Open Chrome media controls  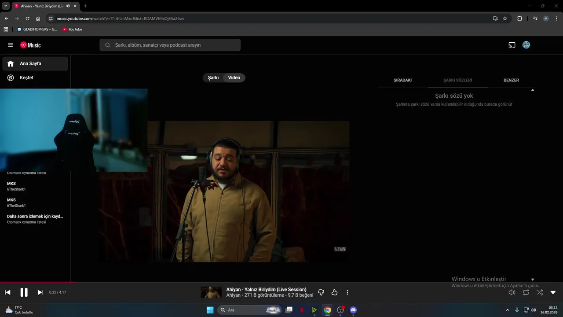click(x=535, y=18)
